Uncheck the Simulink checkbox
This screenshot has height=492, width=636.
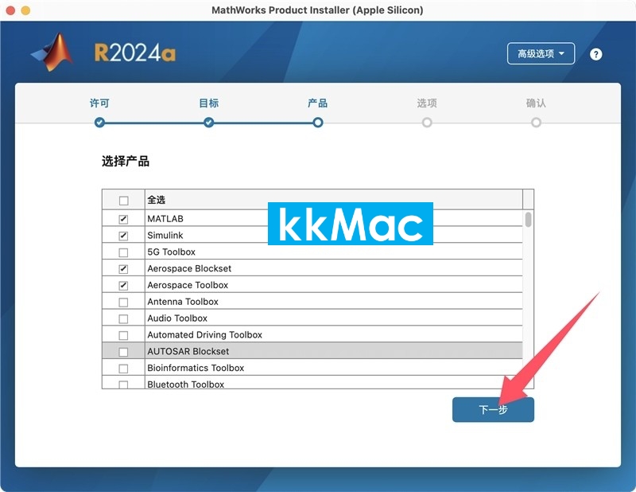tap(123, 236)
